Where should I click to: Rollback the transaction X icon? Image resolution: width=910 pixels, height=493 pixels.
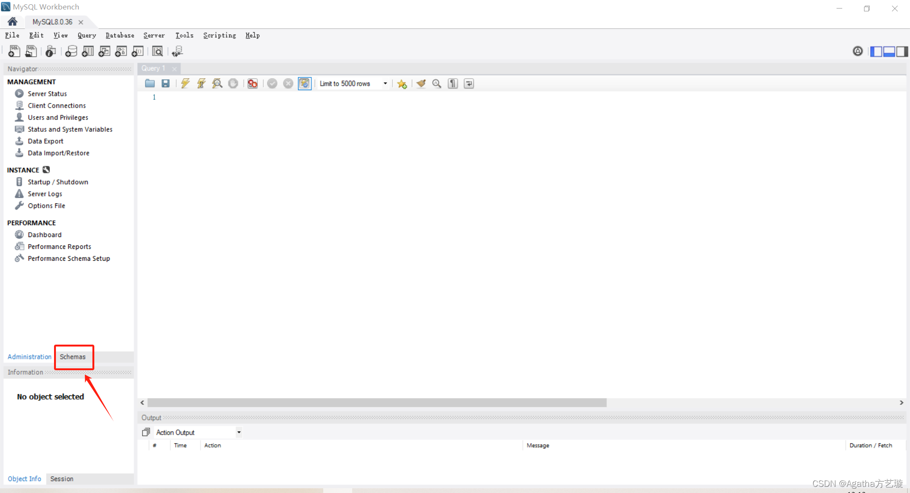[x=288, y=83]
